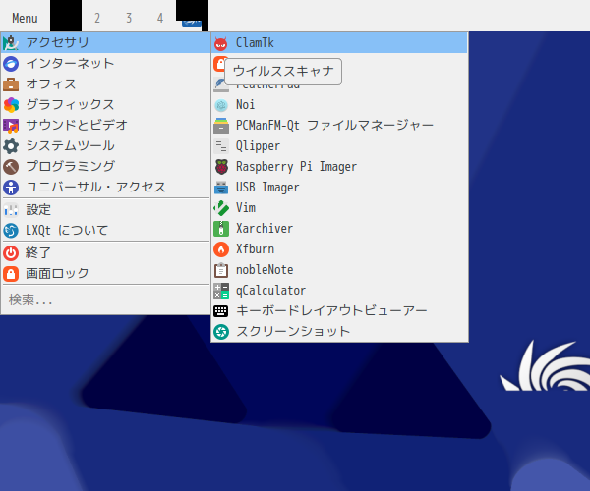Launch Xarchiver
Image resolution: width=590 pixels, height=491 pixels.
tap(340, 229)
